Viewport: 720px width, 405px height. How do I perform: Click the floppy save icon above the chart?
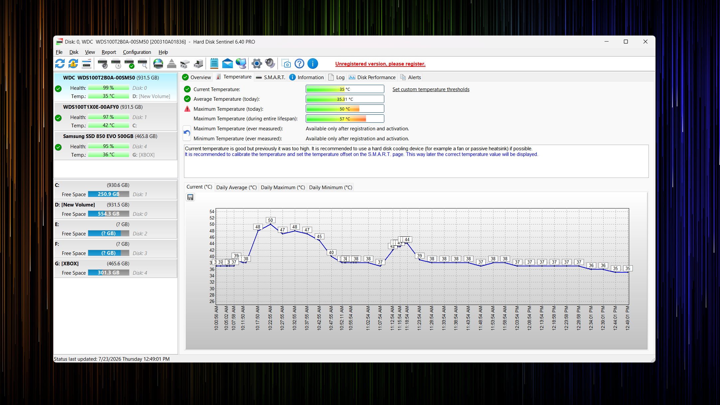[x=190, y=197]
